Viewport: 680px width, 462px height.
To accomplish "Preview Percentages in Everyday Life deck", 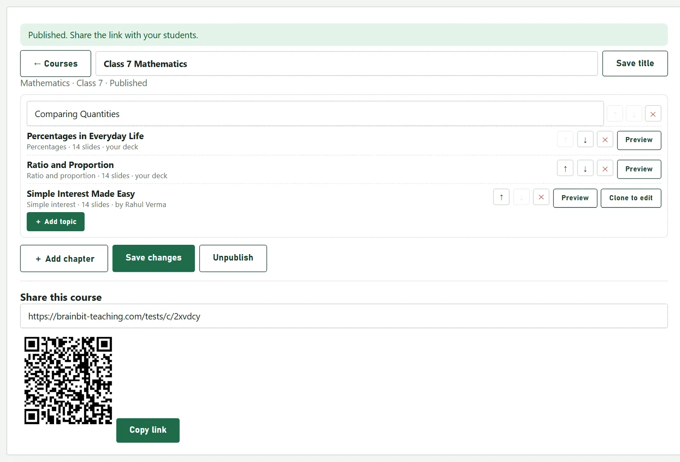I will (639, 140).
